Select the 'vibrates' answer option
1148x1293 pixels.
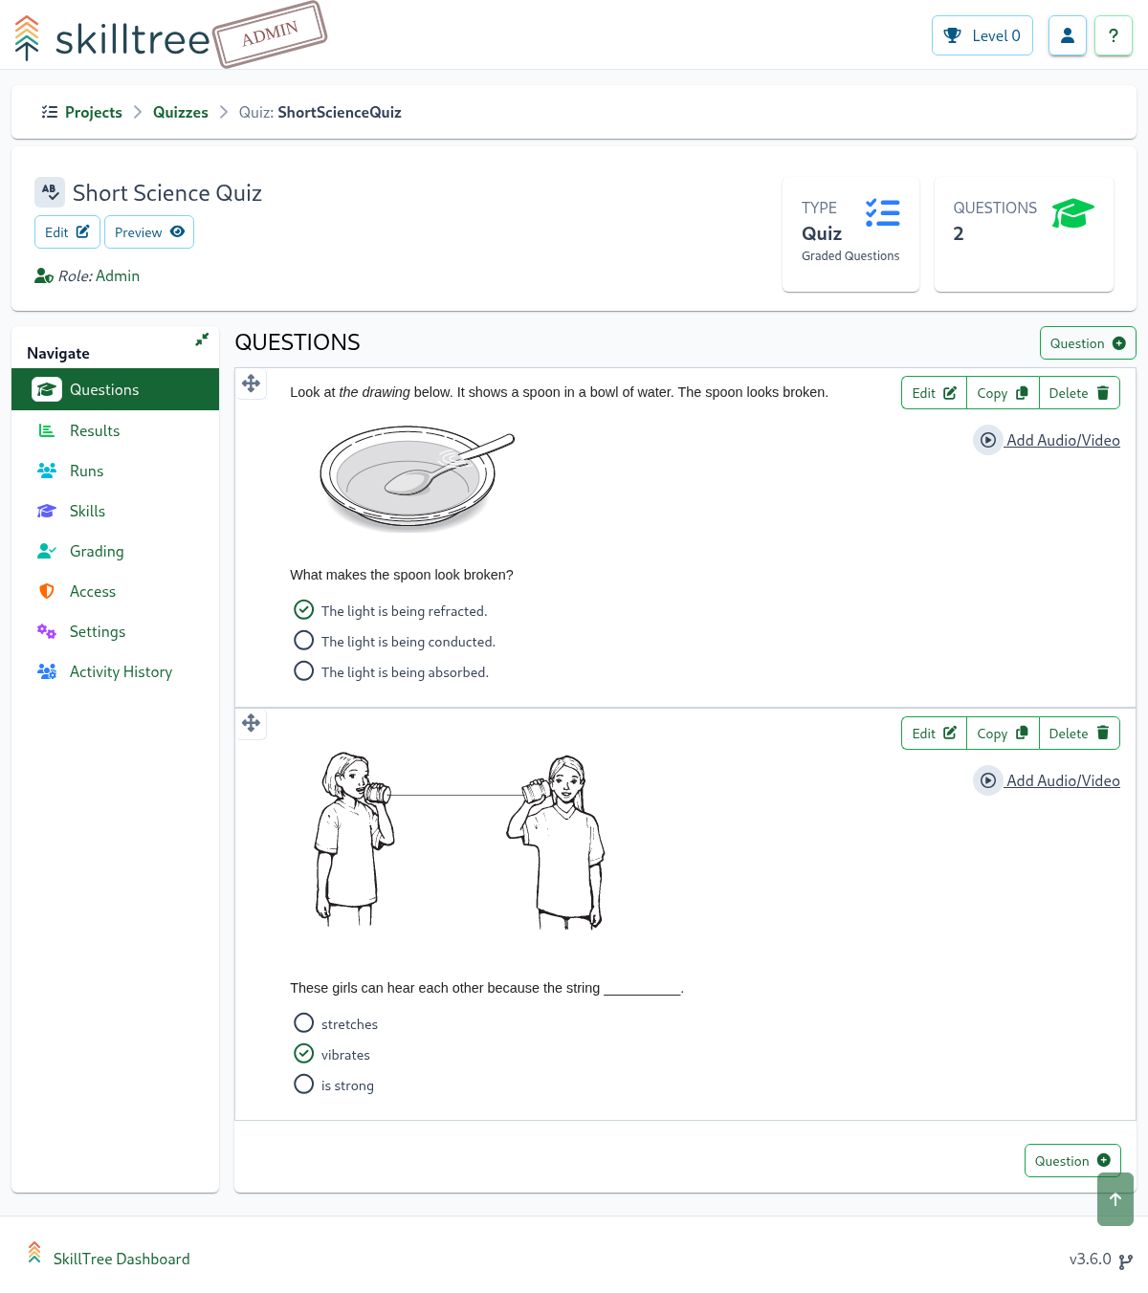tap(304, 1054)
